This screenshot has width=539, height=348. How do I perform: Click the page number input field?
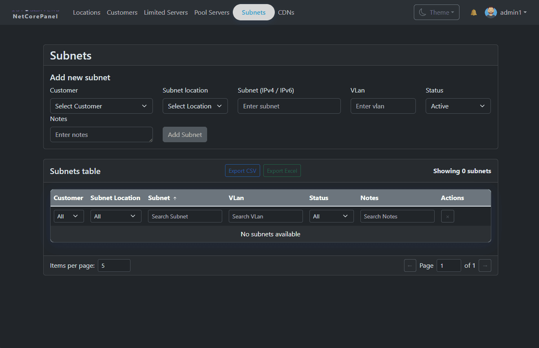pyautogui.click(x=449, y=266)
